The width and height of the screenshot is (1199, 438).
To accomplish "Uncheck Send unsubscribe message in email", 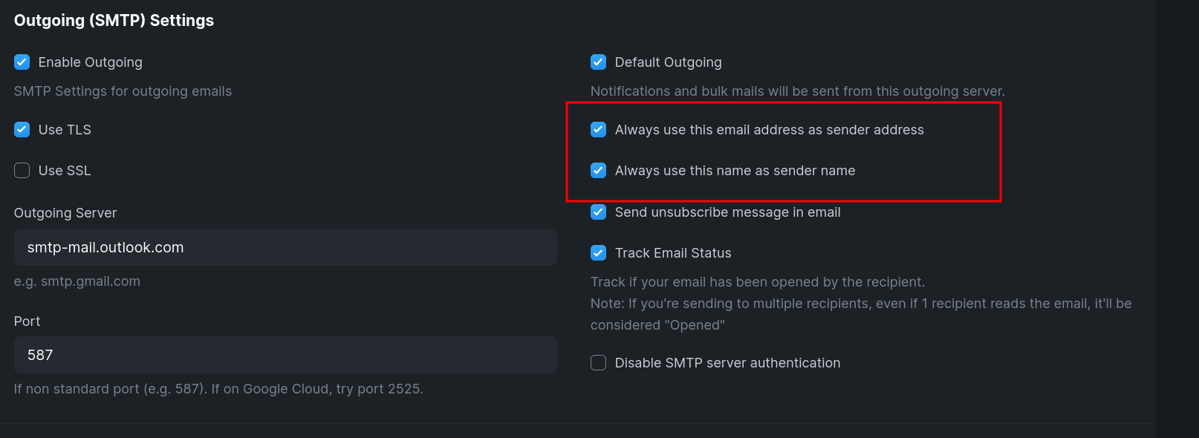I will (x=599, y=212).
